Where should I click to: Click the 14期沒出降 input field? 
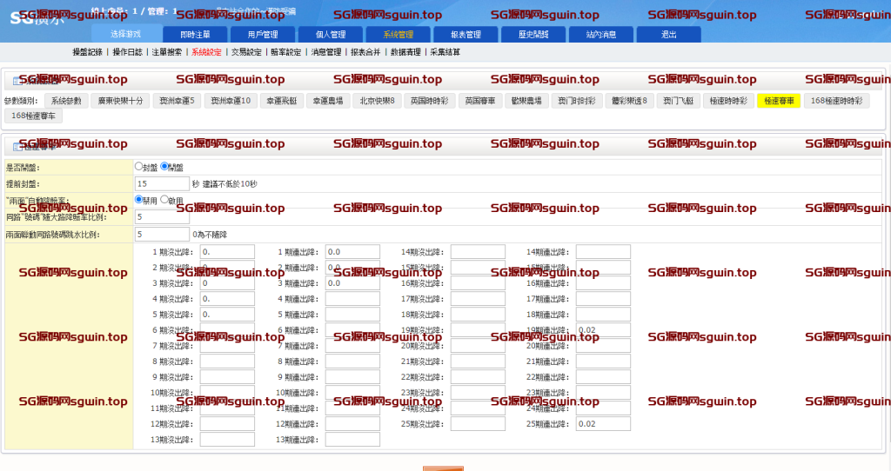tap(478, 252)
